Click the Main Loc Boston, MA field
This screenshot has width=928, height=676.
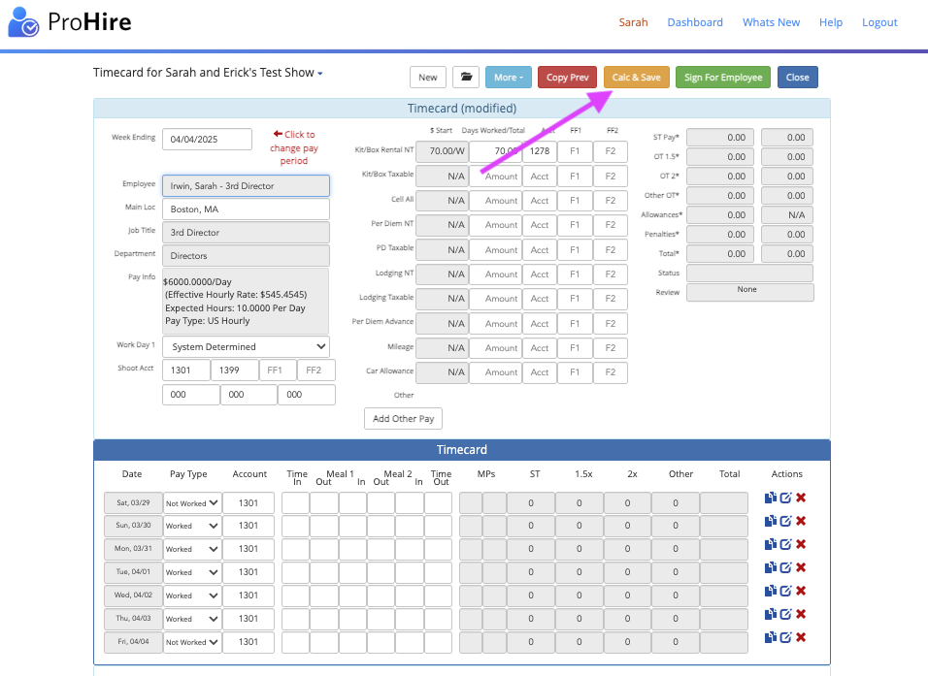click(x=247, y=209)
